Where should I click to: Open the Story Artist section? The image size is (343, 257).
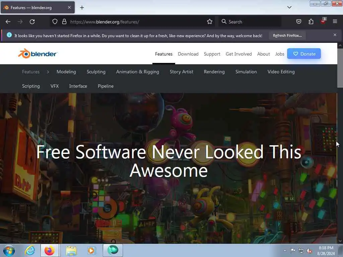181,72
